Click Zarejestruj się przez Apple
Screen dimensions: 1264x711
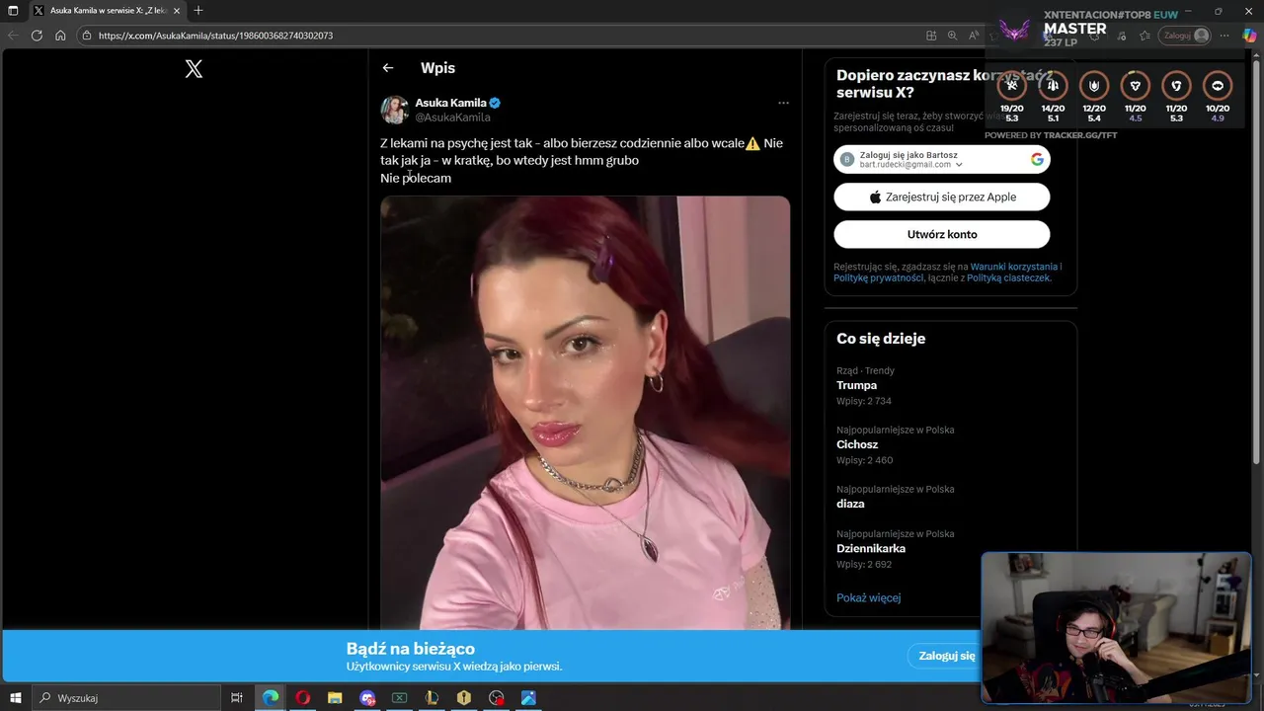[x=942, y=197]
